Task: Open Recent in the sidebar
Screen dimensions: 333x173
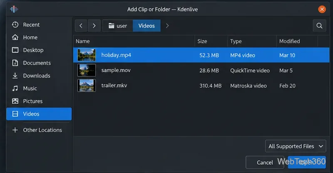Action: tap(39, 25)
